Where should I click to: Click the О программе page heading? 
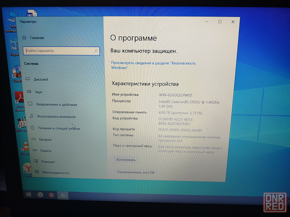point(133,38)
